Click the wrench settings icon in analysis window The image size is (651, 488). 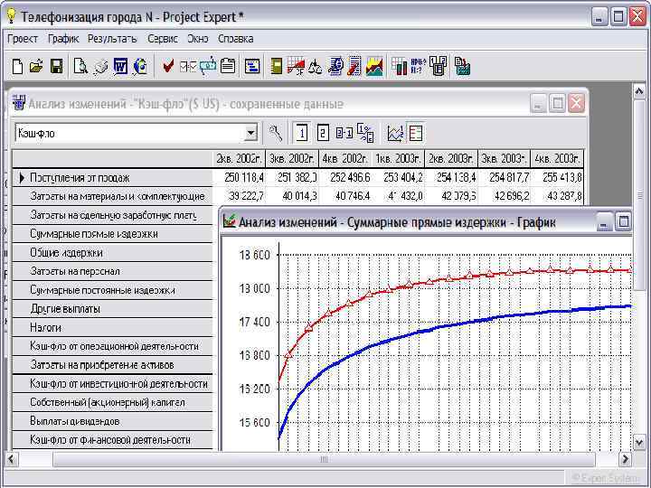coord(275,133)
